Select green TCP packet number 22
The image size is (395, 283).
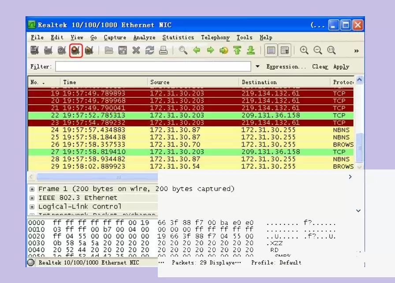tap(191, 115)
